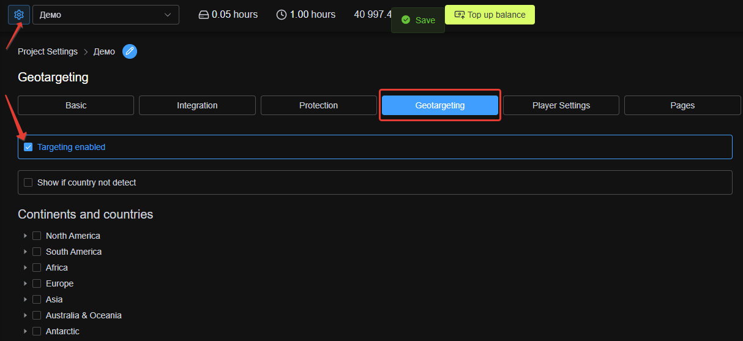Check the Antarctic checkbox
This screenshot has height=341, width=743.
pyautogui.click(x=37, y=331)
